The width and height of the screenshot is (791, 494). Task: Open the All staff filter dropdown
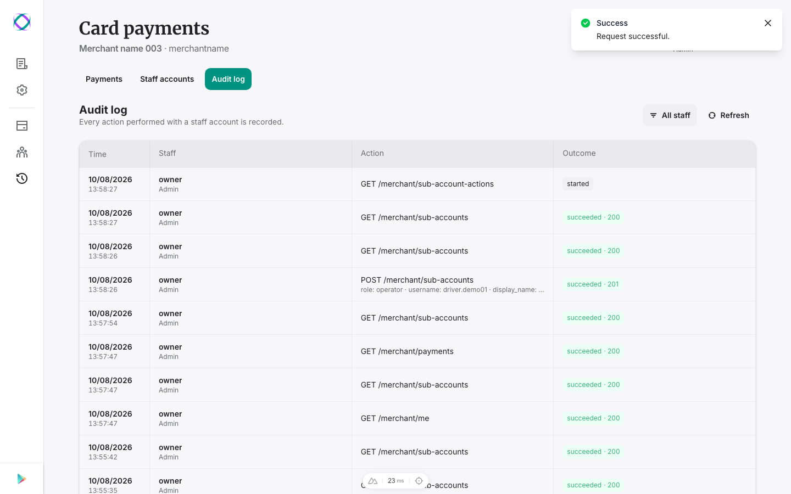(x=670, y=115)
